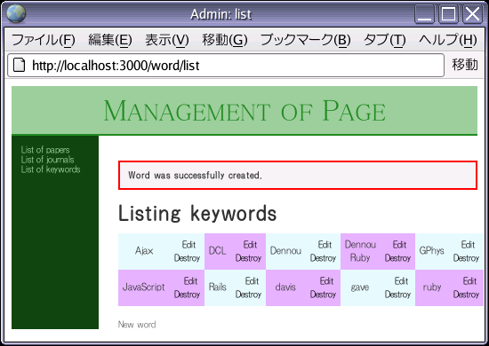Click the globe browser icon in title bar

click(x=16, y=13)
